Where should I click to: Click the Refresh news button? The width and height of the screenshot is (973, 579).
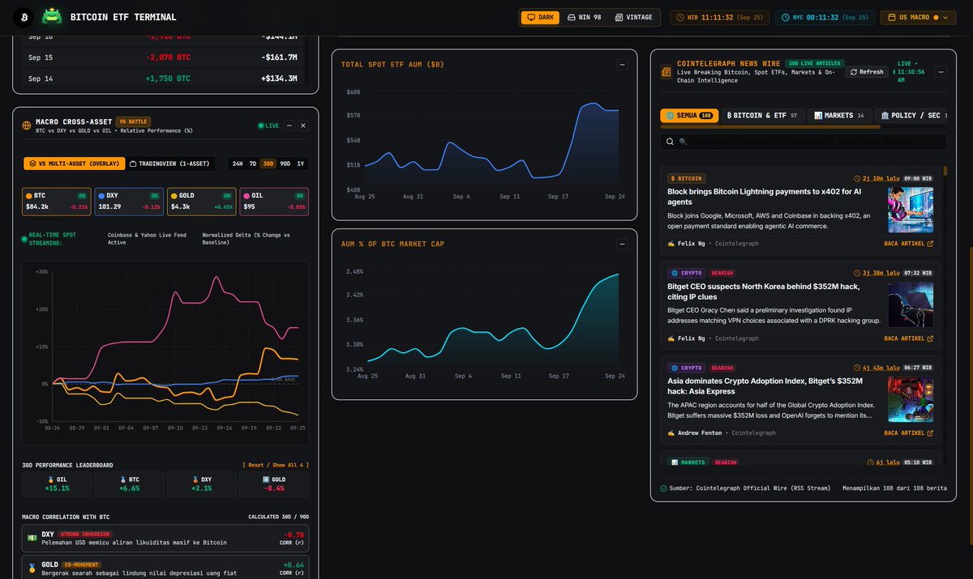point(867,71)
